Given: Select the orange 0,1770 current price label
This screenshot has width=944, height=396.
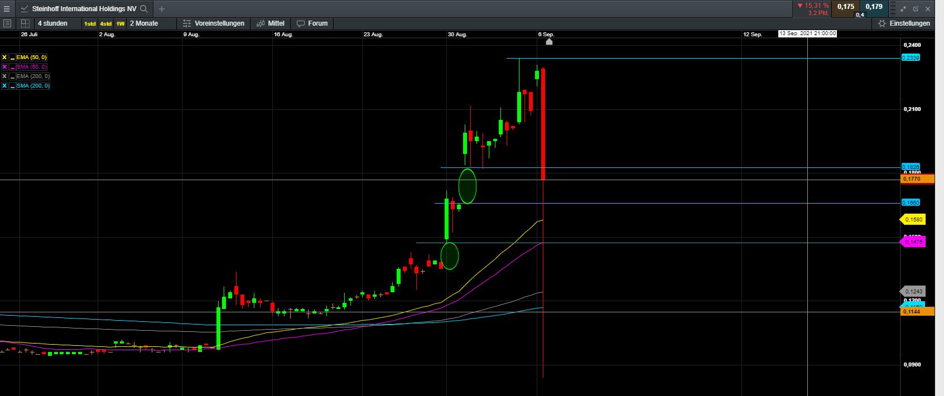Looking at the screenshot, I should (x=918, y=179).
